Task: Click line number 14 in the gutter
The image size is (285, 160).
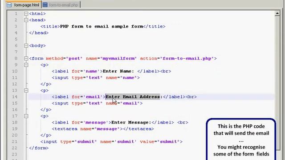Action: (15, 97)
